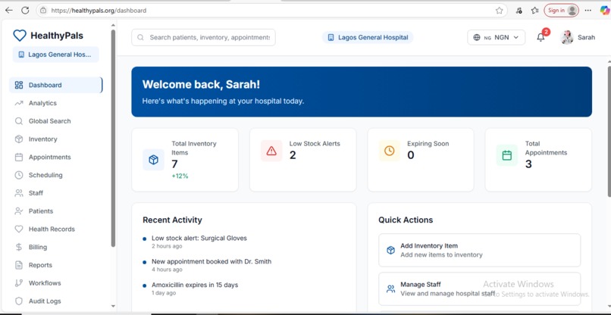Open the Copilot icon in browser
The width and height of the screenshot is (611, 315).
604,11
